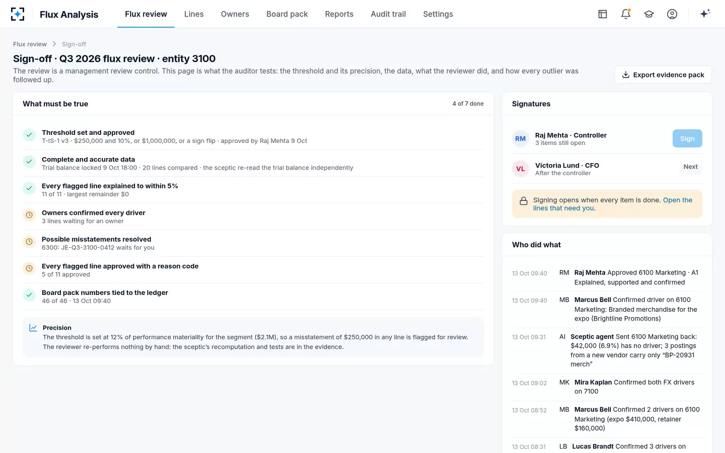Click 'Every flagged line explained to within 5%'
The height and width of the screenshot is (453, 725).
click(110, 186)
